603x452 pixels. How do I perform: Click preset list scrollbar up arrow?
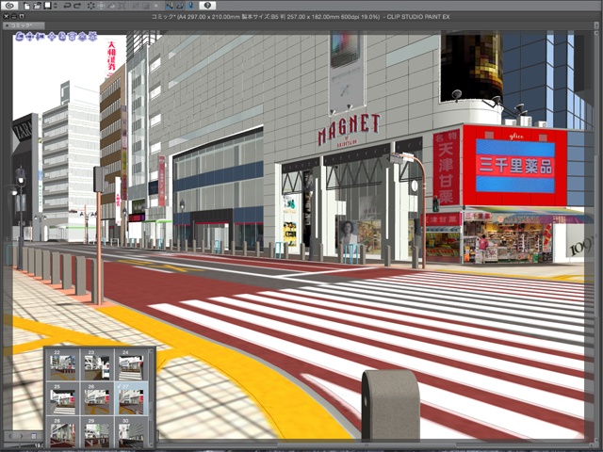pyautogui.click(x=151, y=351)
